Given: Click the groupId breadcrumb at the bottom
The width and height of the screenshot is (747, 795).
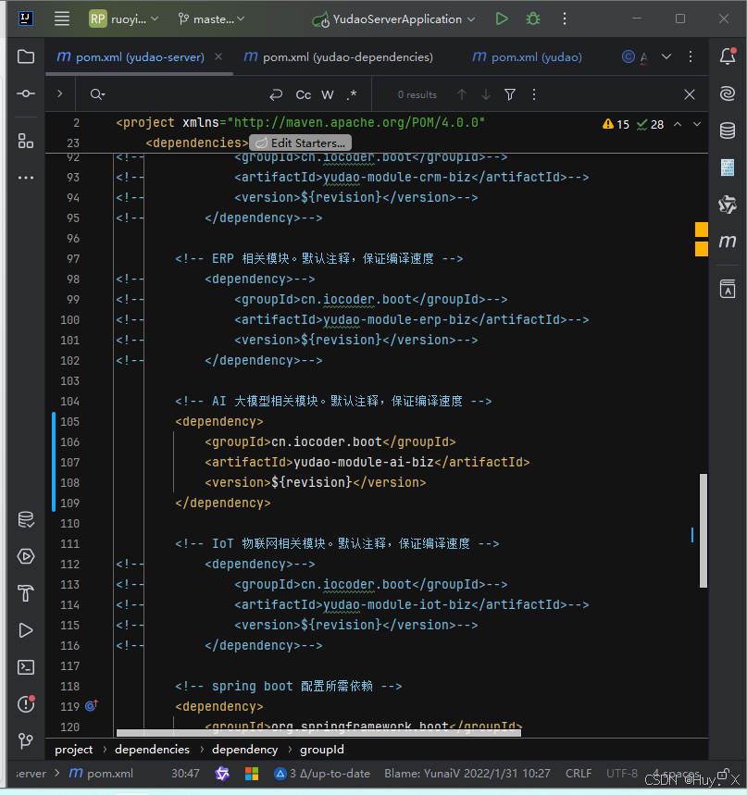Looking at the screenshot, I should [x=321, y=750].
